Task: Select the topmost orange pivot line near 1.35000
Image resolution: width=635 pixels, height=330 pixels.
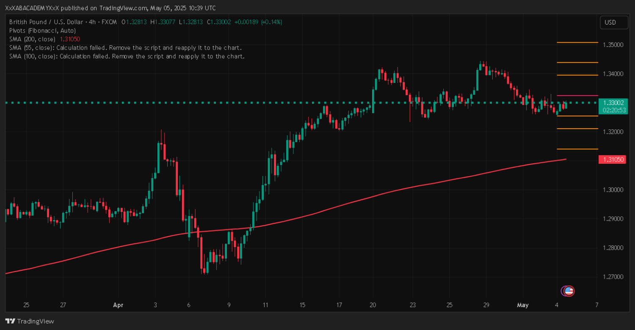Action: point(577,42)
